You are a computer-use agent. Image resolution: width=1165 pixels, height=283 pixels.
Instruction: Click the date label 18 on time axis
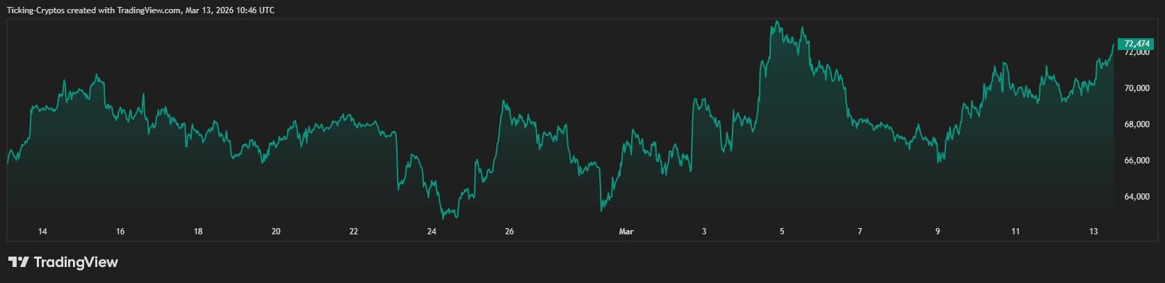click(x=198, y=232)
